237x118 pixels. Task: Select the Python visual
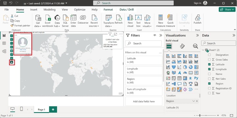click(x=196, y=78)
